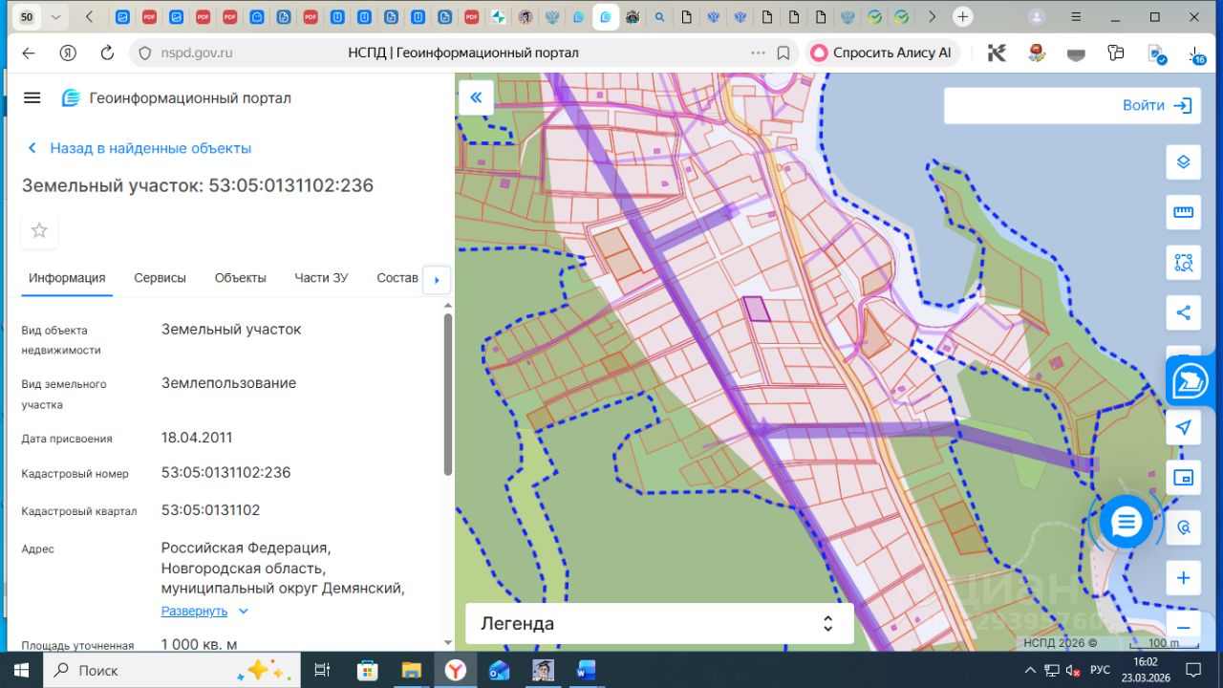Open the map layers panel
Image resolution: width=1223 pixels, height=688 pixels.
point(1183,161)
